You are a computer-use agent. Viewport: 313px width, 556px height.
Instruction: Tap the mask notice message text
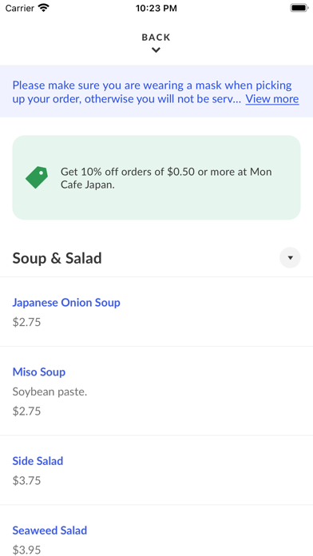127,92
